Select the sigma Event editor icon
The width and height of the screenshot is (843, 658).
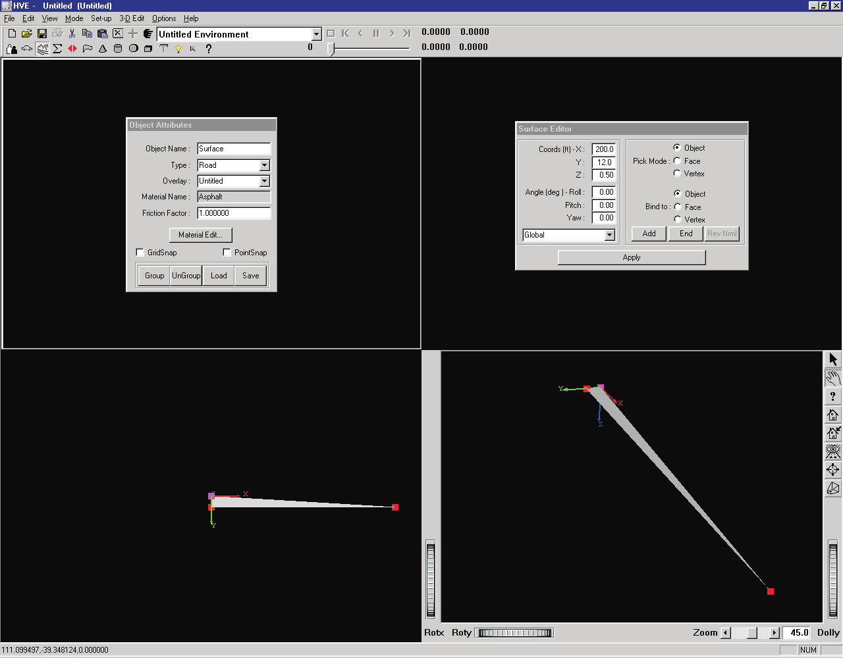[x=57, y=49]
